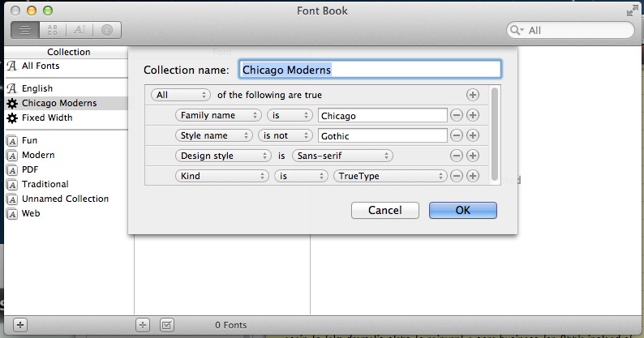The height and width of the screenshot is (338, 644).
Task: Remove the Kind rule
Action: pos(457,176)
